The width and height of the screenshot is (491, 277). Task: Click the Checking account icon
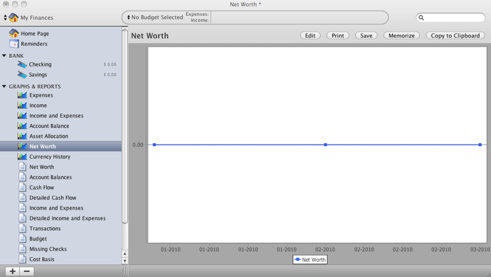22,64
